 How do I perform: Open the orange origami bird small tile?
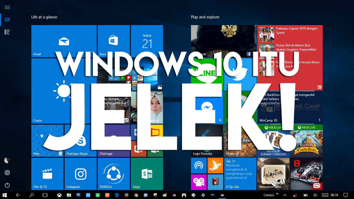[x=215, y=166]
